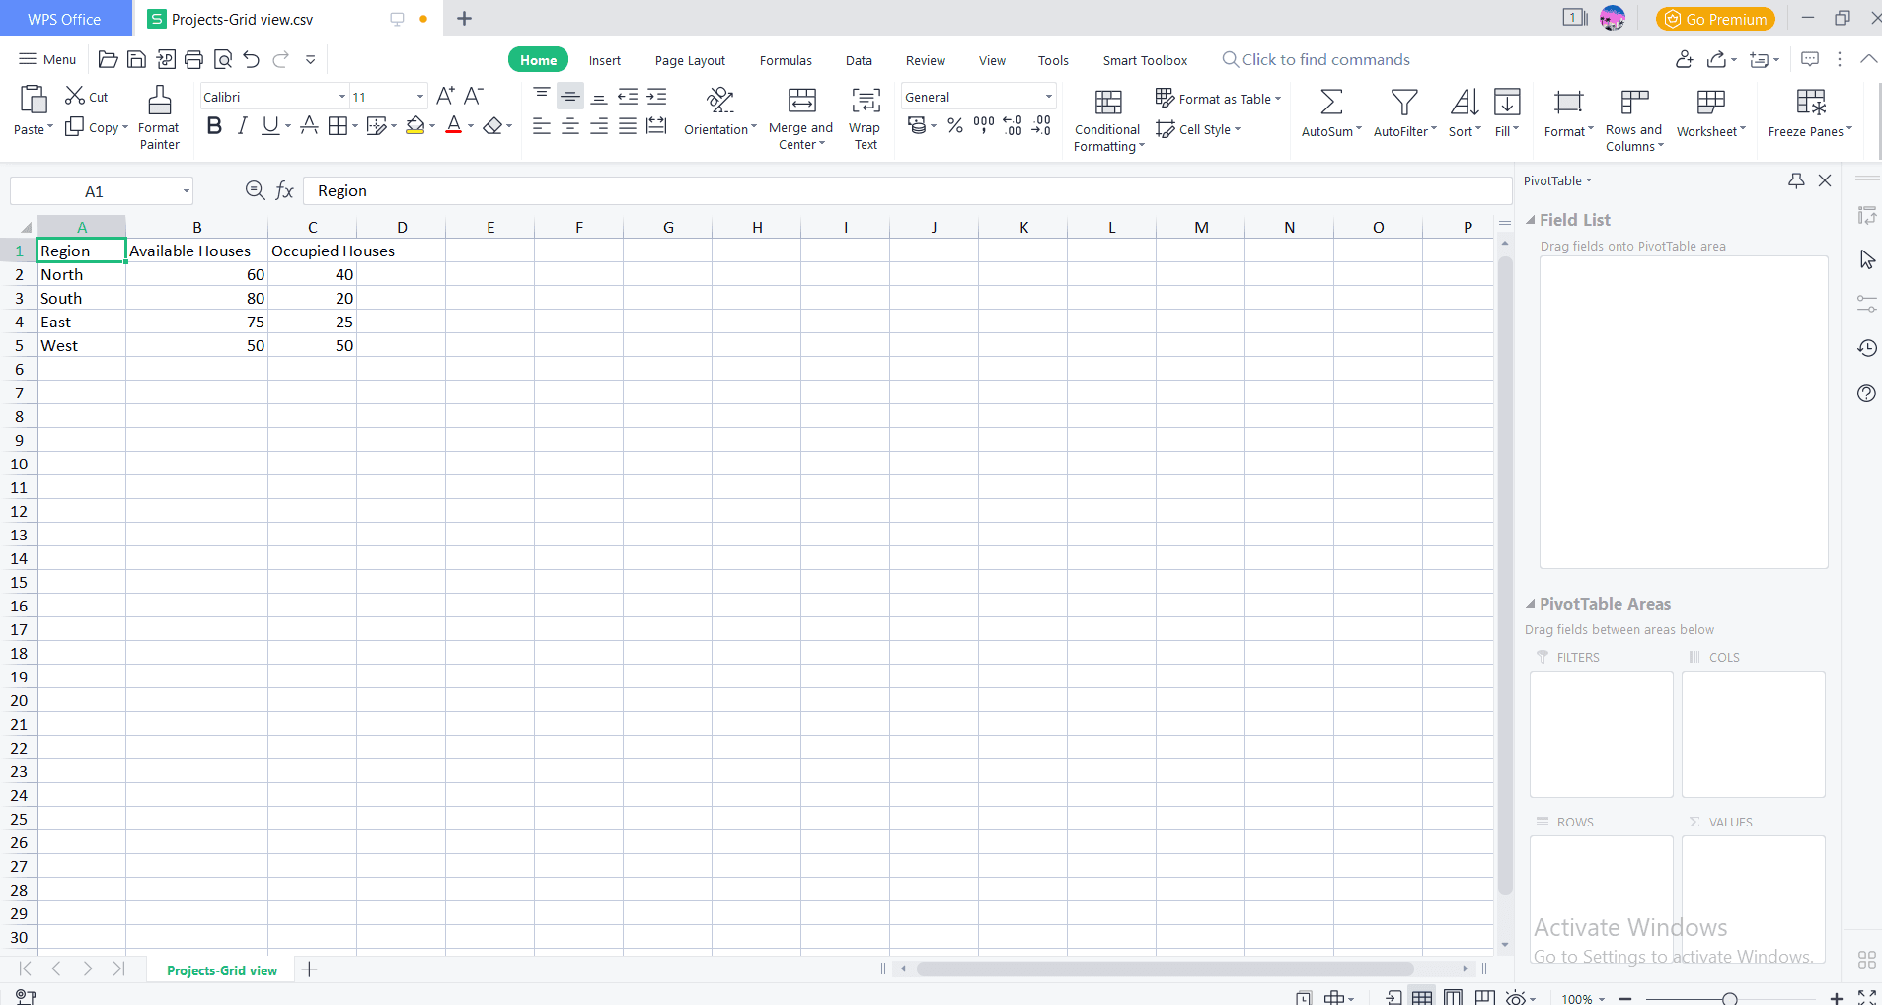Click the zoom slider handle
The image size is (1882, 1005).
click(1729, 999)
